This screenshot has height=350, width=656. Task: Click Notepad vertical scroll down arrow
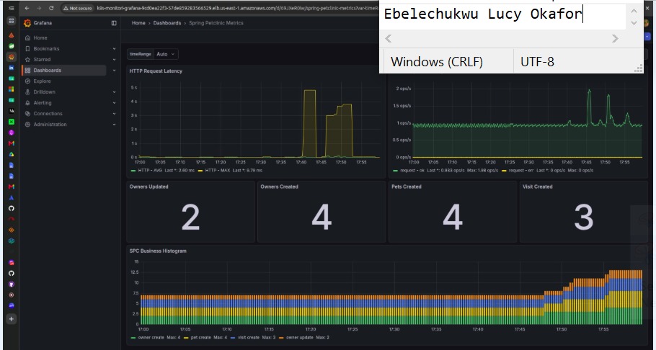[x=634, y=23]
